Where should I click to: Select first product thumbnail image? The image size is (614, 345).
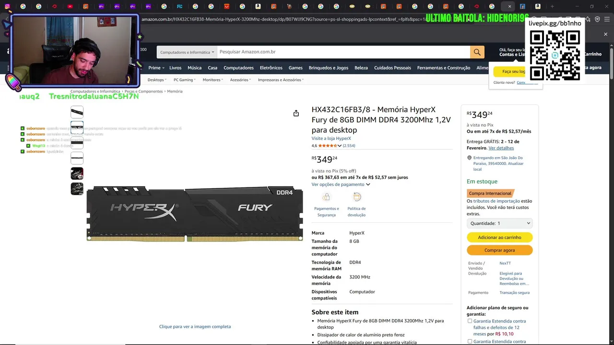[x=77, y=112]
